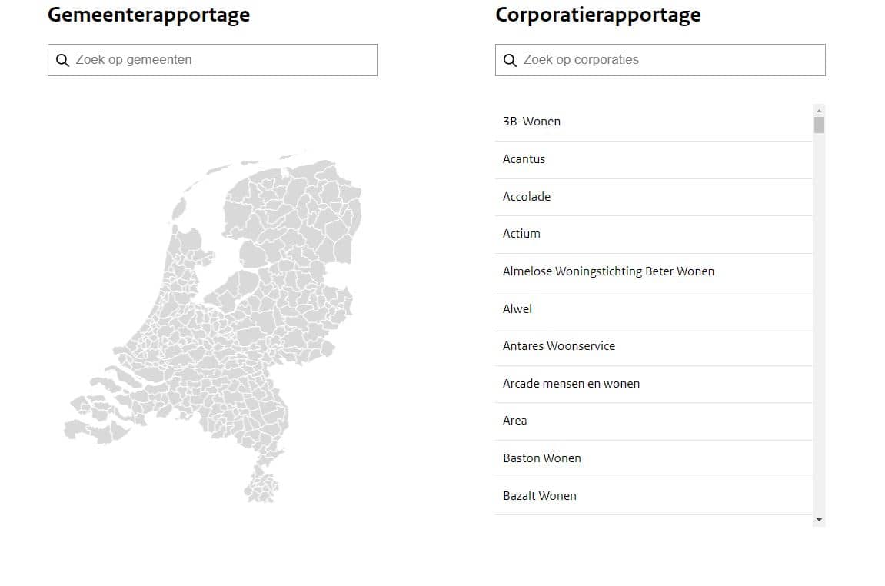Choose the Area corporation entry
The width and height of the screenshot is (885, 586).
(515, 421)
